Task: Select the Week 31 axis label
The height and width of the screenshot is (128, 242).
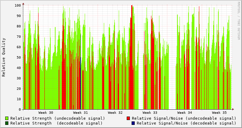Action: 81,113
